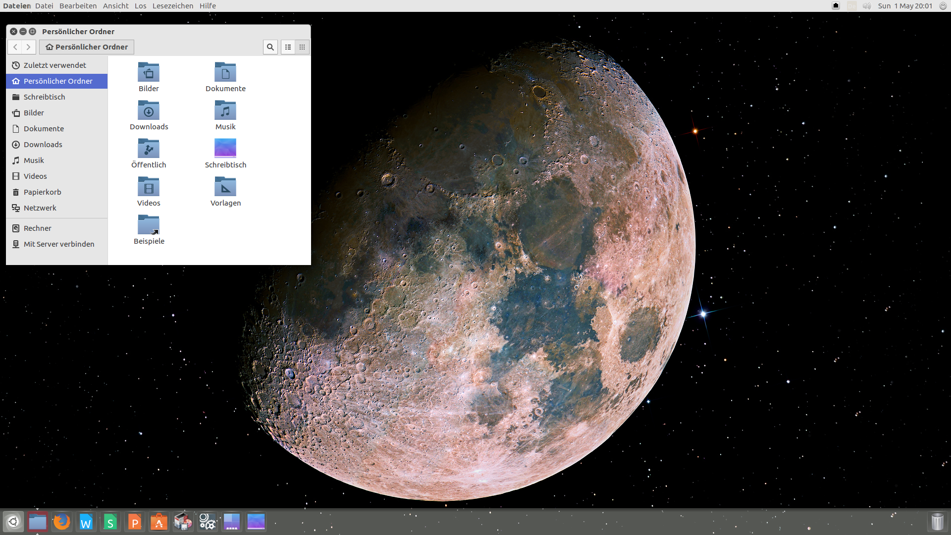Select Zuletzt verwendet in sidebar
951x535 pixels.
(54, 65)
